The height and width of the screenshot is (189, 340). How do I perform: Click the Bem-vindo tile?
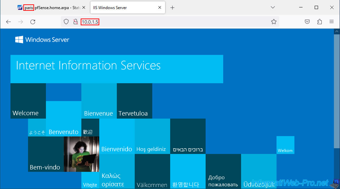(x=46, y=154)
